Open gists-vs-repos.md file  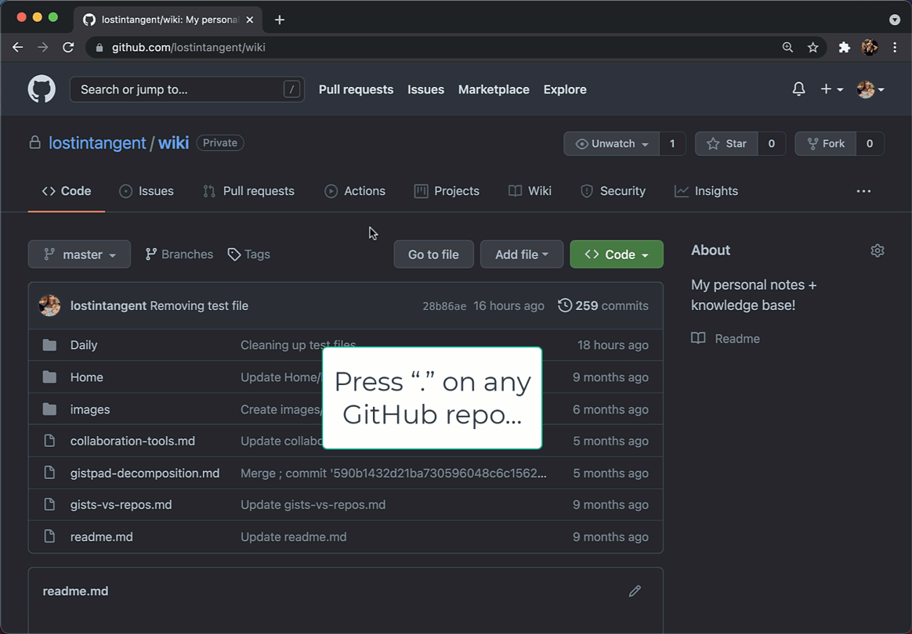click(x=121, y=505)
